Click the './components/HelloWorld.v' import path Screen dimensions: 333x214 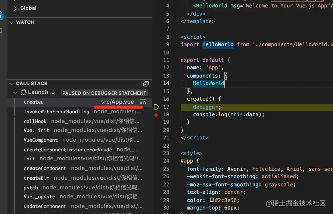coord(293,44)
